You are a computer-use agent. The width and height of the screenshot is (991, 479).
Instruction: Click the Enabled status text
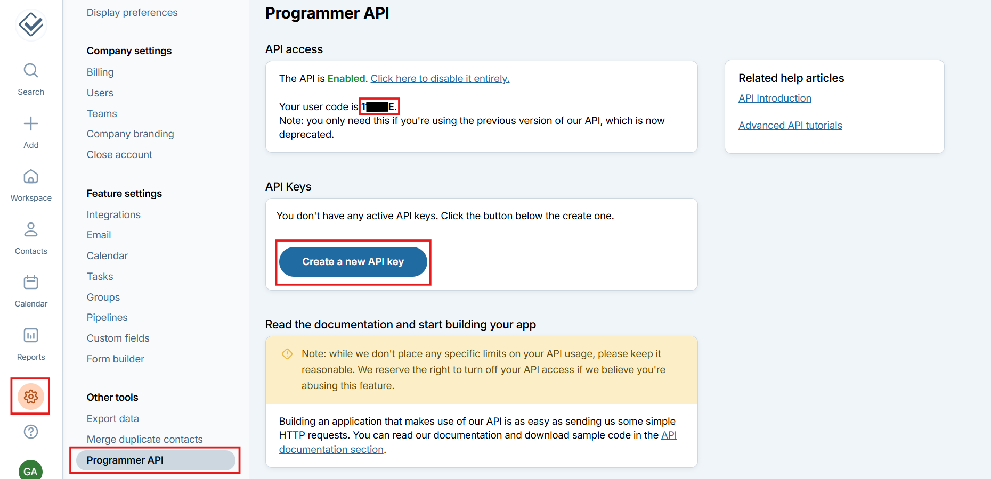[346, 79]
